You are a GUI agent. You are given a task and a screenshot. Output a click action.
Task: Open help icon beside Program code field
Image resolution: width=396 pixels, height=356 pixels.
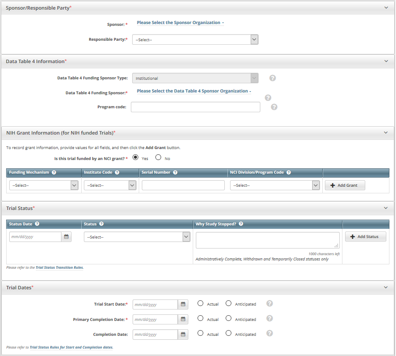point(274,107)
